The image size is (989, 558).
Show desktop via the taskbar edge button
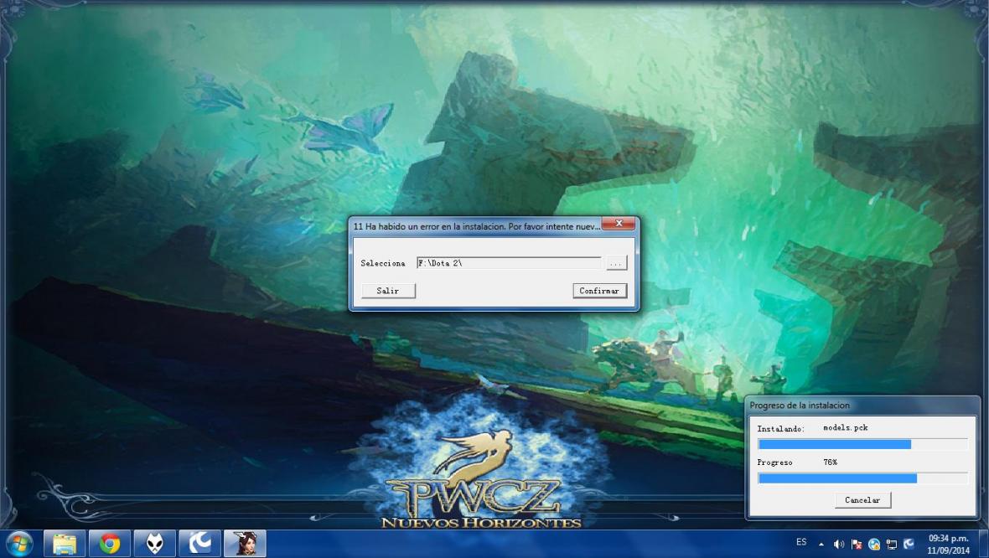click(x=984, y=544)
